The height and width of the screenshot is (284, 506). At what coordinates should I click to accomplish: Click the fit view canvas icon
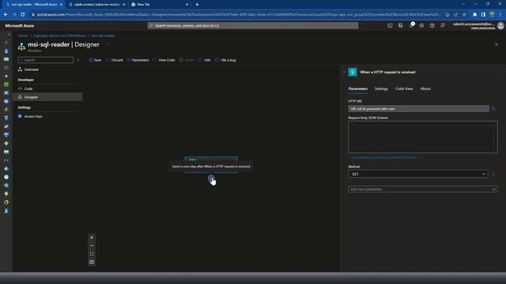point(92,254)
